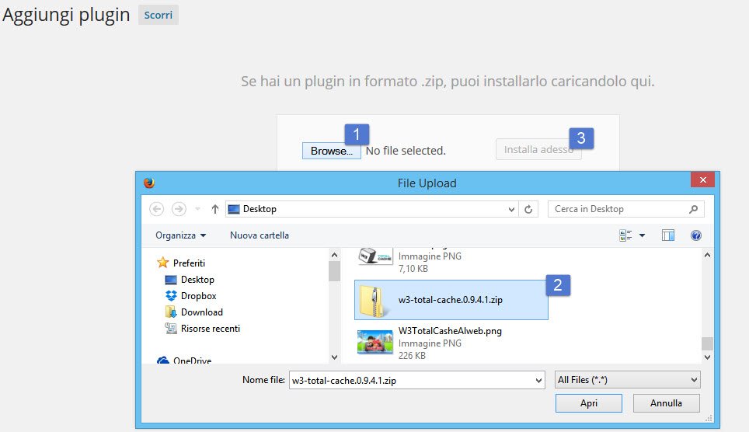Click the Scorri link beside Aggiungi plugin
749x432 pixels.
point(158,16)
